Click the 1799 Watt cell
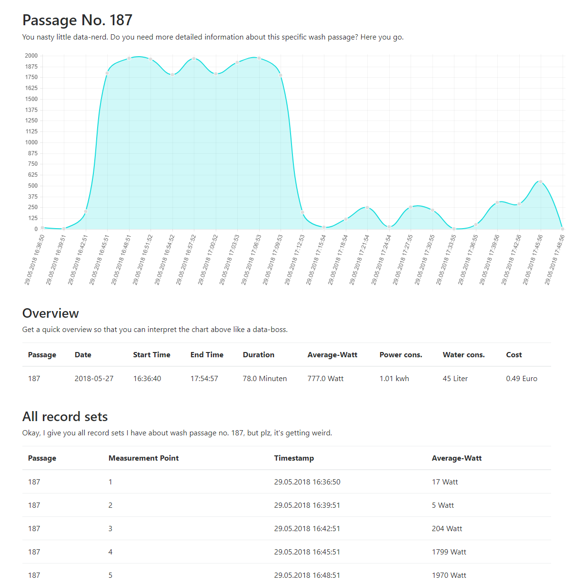The height and width of the screenshot is (584, 584). click(x=449, y=552)
